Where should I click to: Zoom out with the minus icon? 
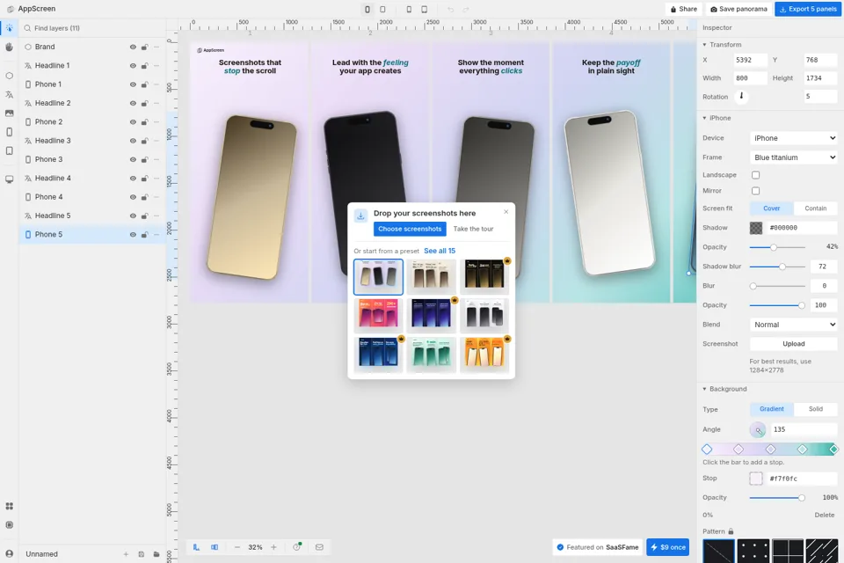point(236,547)
